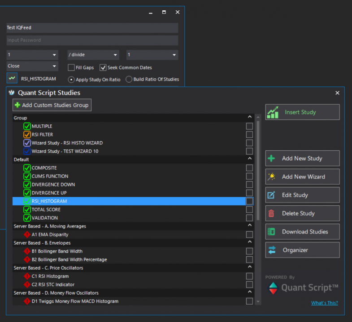Click the Delete Study button label

[x=298, y=213]
